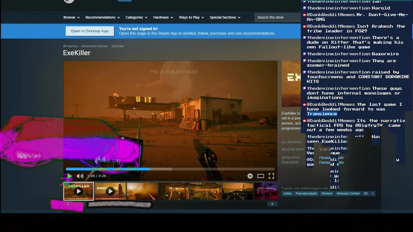This screenshot has height=232, width=413.
Task: Open the Browse dropdown menu
Action: 72,17
